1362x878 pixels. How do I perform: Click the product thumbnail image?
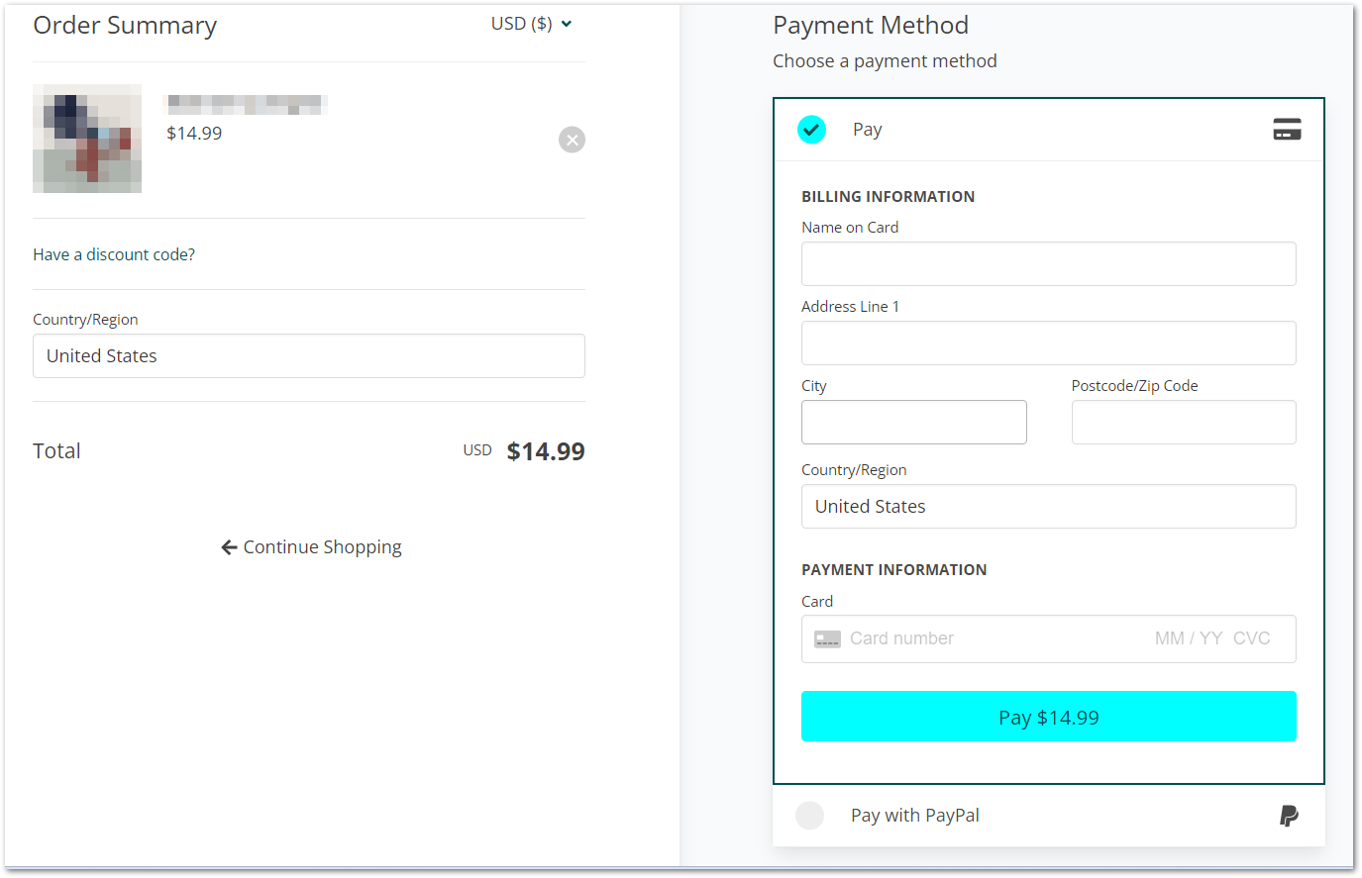(87, 139)
